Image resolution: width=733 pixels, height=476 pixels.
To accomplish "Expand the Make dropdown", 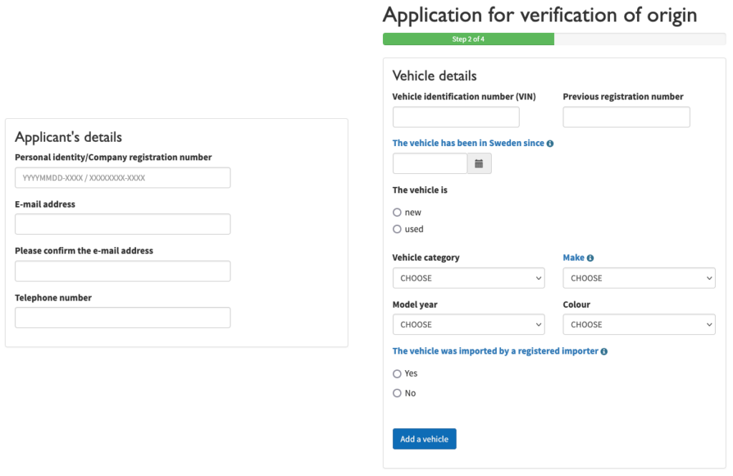I will 639,278.
